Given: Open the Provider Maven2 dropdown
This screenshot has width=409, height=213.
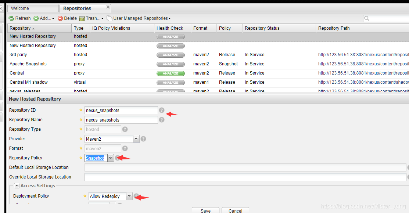Looking at the screenshot, I should 136,139.
